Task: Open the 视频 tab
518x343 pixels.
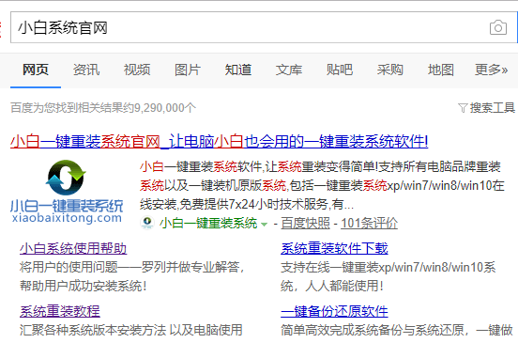Action: (x=137, y=70)
